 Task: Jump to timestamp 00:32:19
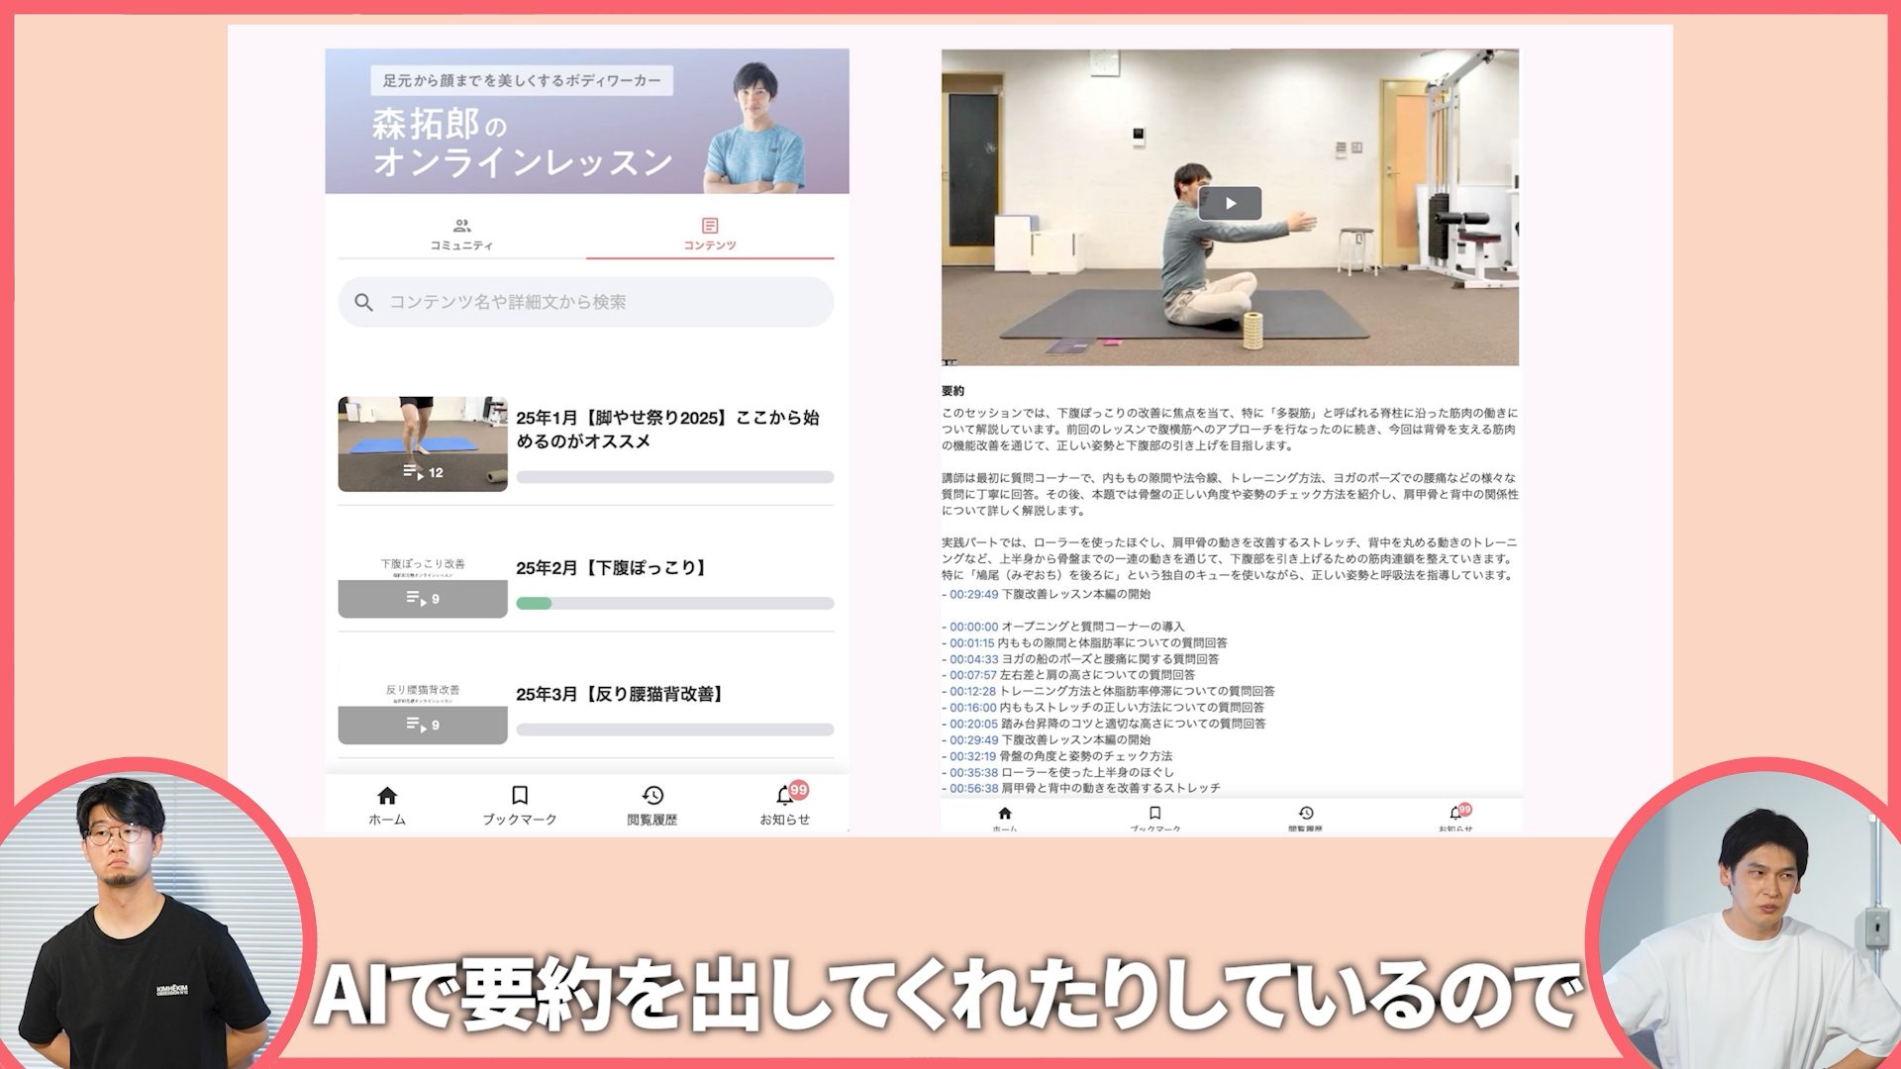[972, 756]
